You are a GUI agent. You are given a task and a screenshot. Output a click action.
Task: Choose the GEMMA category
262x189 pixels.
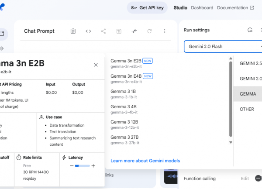(x=248, y=94)
